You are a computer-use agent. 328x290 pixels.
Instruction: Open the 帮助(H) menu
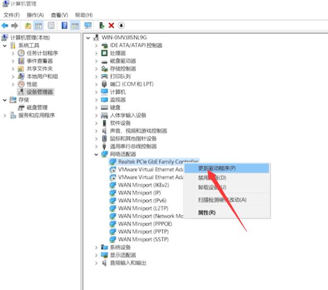pyautogui.click(x=84, y=15)
